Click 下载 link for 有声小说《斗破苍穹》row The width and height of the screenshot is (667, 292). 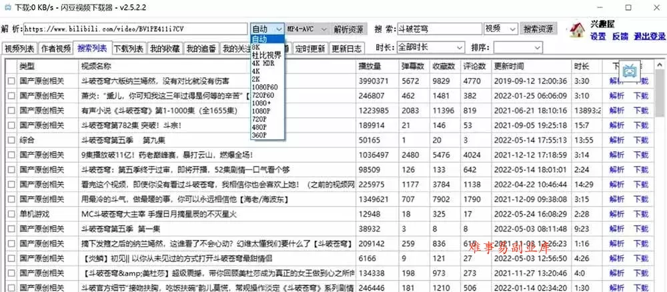tap(641, 111)
